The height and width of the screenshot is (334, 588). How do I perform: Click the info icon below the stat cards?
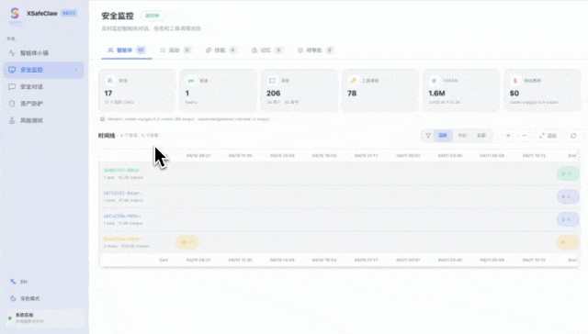coord(102,119)
